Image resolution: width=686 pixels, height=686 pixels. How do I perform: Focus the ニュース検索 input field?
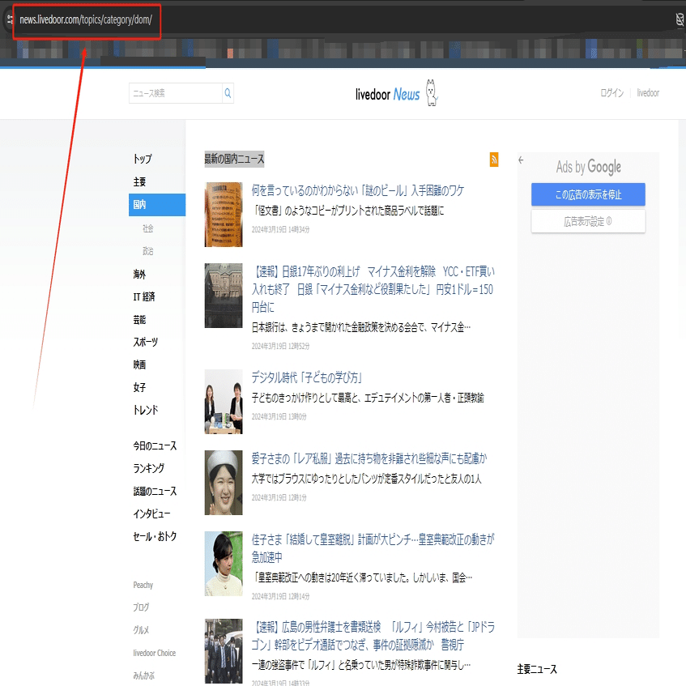[x=176, y=93]
